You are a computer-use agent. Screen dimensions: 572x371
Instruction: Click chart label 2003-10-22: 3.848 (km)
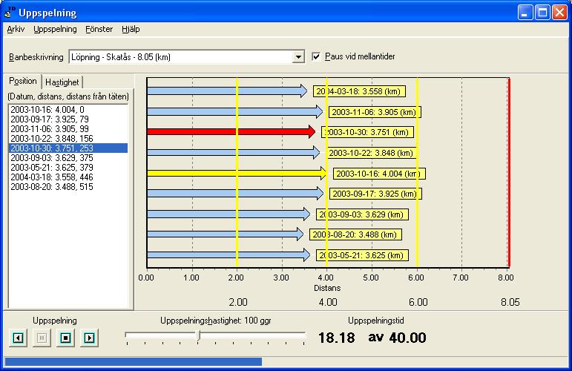pyautogui.click(x=372, y=153)
